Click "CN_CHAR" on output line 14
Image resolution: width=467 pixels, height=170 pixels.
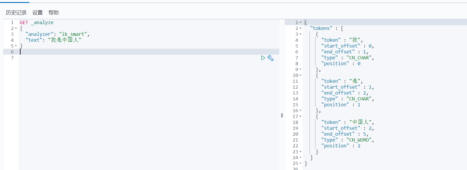359,99
